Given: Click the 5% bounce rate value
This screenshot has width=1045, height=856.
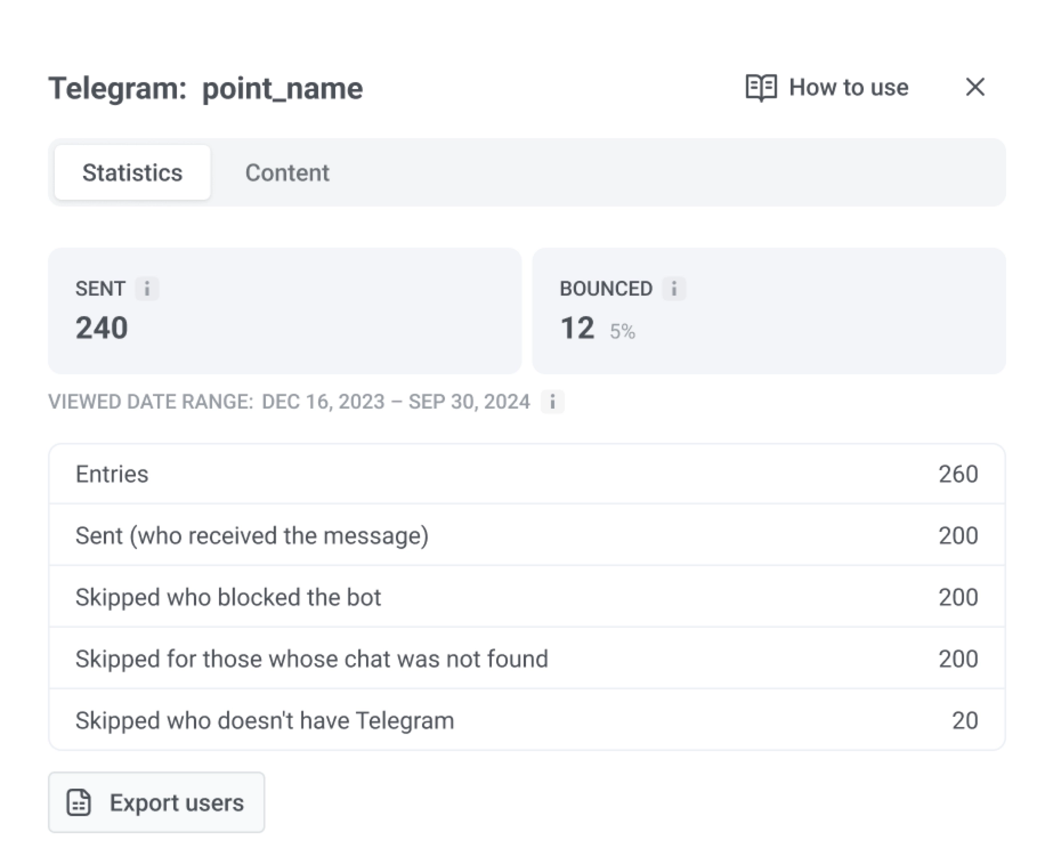Looking at the screenshot, I should pyautogui.click(x=622, y=331).
